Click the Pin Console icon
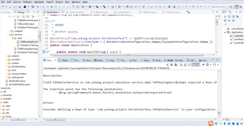This screenshot has width=244, height=126. click(203, 65)
